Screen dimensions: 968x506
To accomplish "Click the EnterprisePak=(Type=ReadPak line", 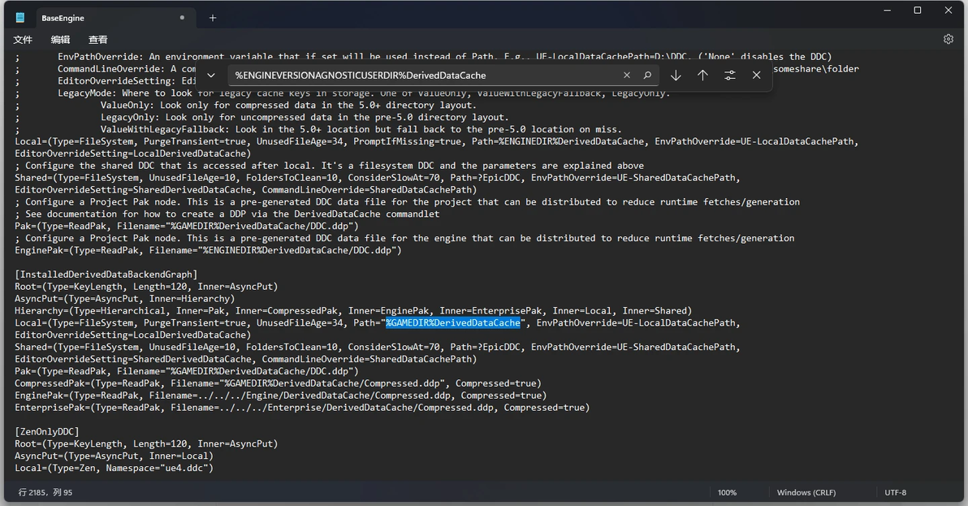I will [302, 408].
